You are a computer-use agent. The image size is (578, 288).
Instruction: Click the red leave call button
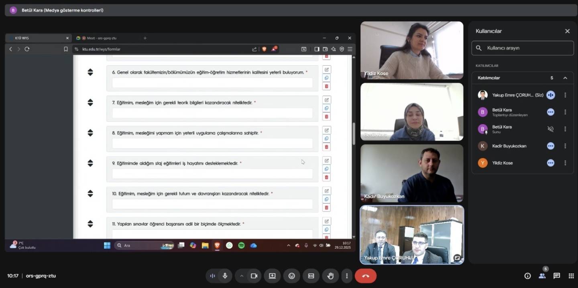pyautogui.click(x=365, y=276)
